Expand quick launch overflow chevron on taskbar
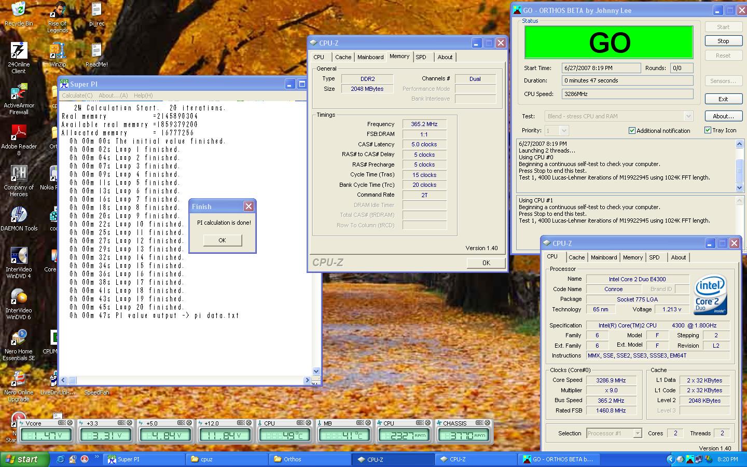This screenshot has width=747, height=467. pyautogui.click(x=96, y=457)
